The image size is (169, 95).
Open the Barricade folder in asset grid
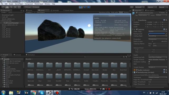(31, 76)
